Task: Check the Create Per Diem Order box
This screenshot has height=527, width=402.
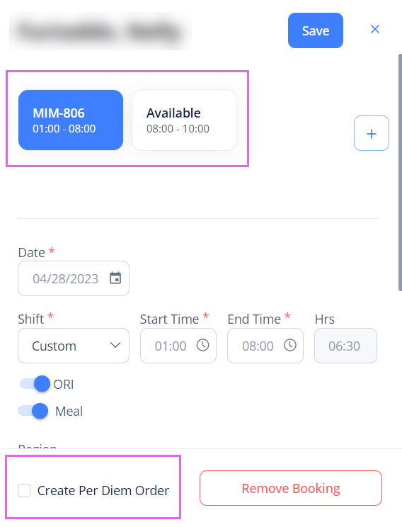Action: pos(24,491)
